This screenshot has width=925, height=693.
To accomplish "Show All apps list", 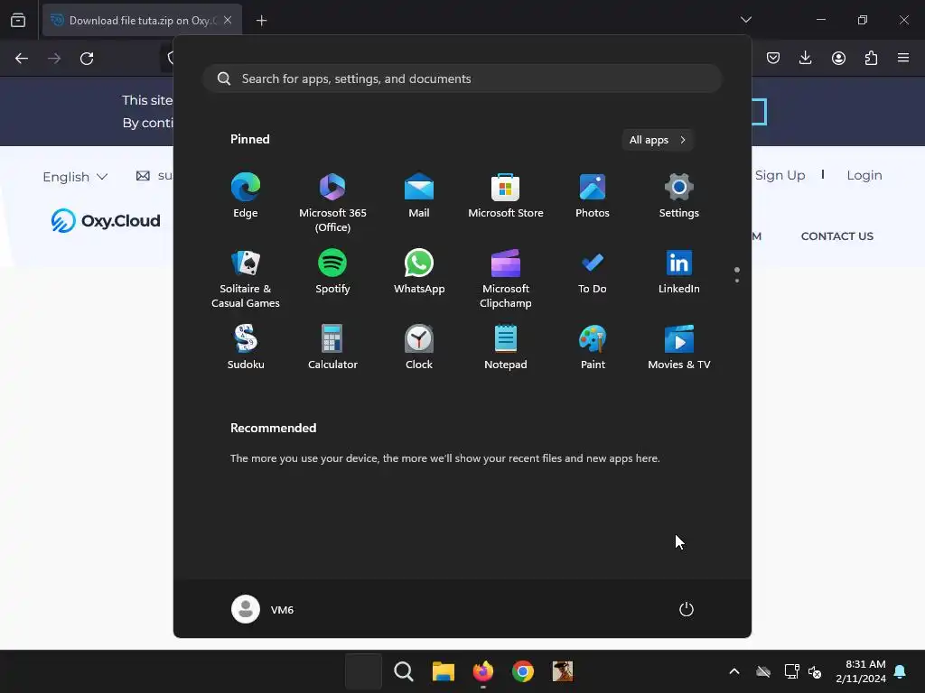I will (x=658, y=140).
